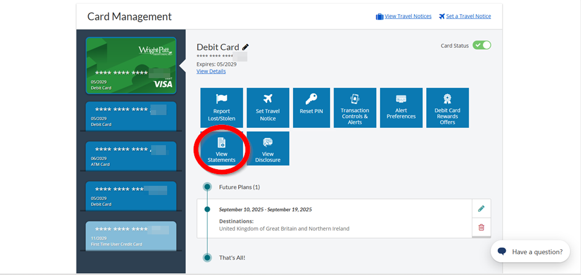Edit the September travel plan with pencil icon

coord(481,209)
